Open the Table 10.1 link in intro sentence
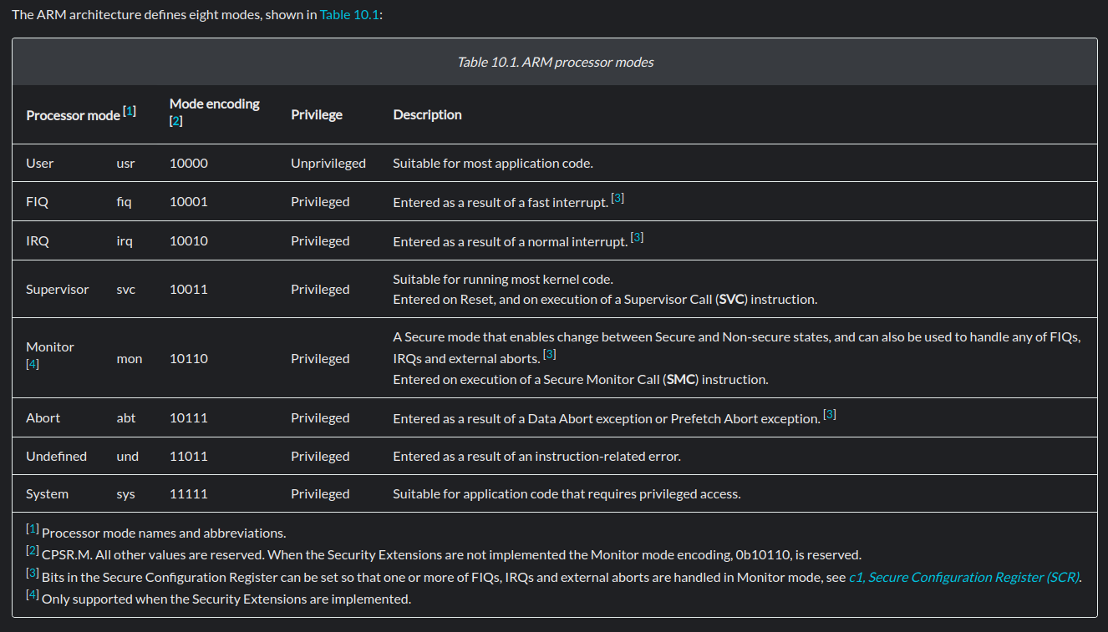 point(349,15)
